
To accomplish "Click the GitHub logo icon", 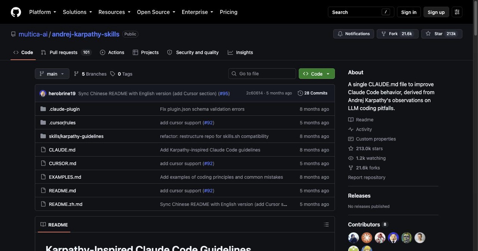I will (16, 12).
